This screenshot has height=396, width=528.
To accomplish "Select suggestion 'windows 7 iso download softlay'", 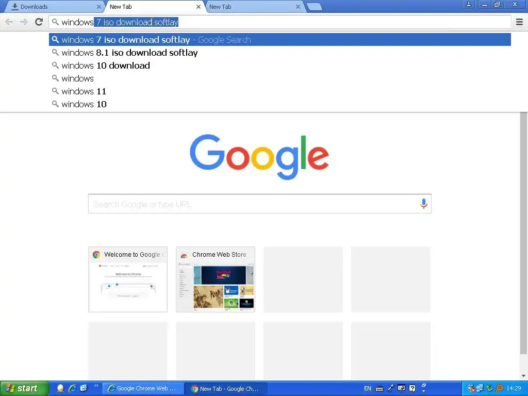I will [x=280, y=40].
